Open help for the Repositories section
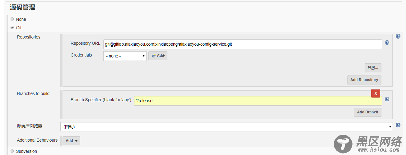 point(398,36)
